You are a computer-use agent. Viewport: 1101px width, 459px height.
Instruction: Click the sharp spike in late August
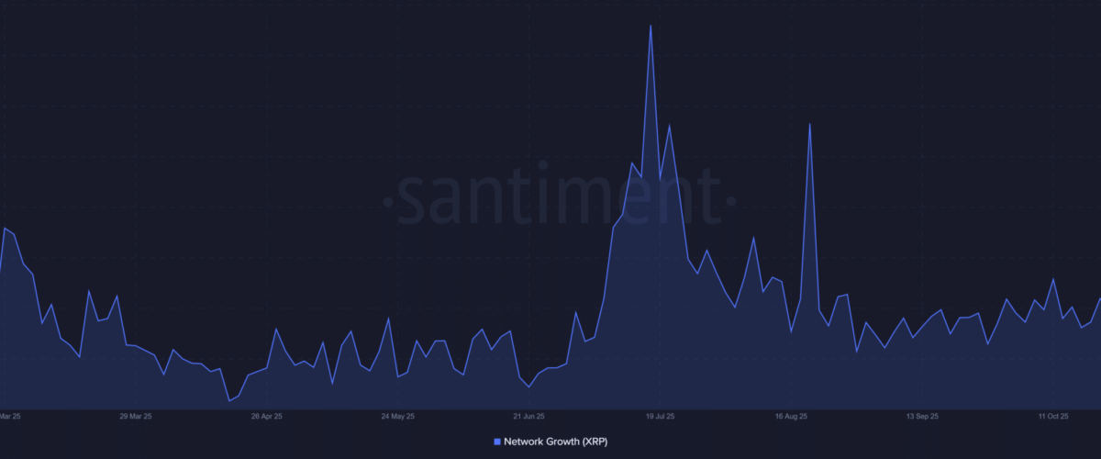809,124
